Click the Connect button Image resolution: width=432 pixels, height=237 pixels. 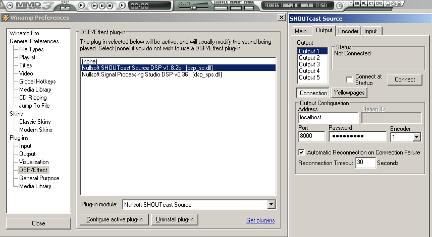pos(405,80)
